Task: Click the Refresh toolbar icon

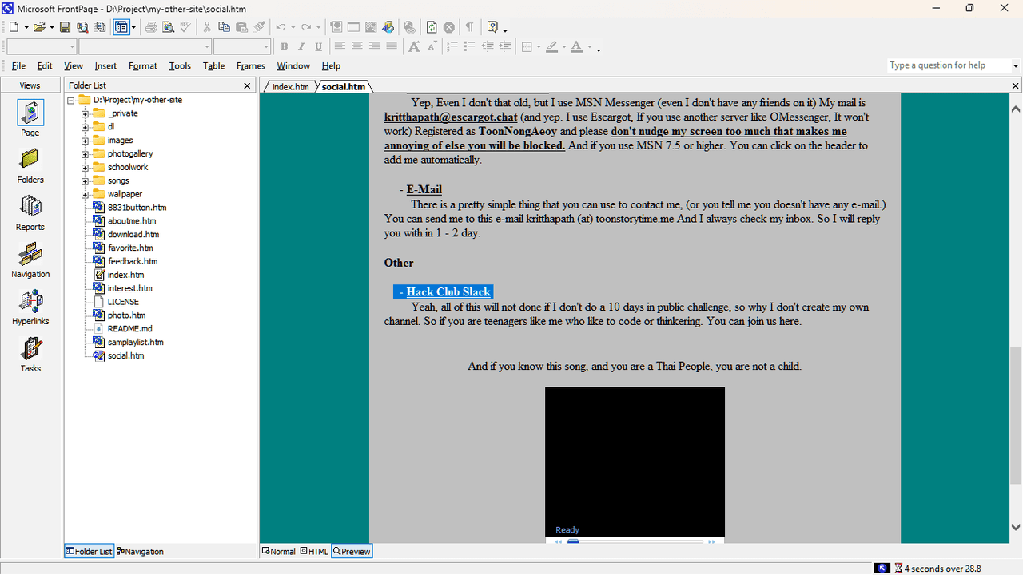Action: click(x=432, y=27)
